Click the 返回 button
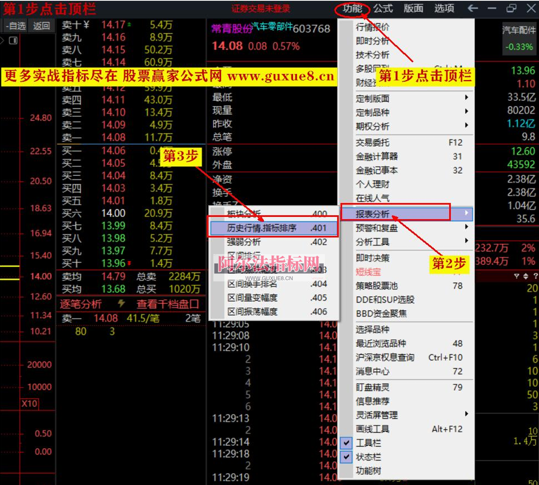The width and height of the screenshot is (539, 485). [x=41, y=26]
